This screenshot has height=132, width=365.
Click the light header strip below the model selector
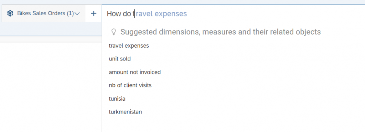(51, 29)
